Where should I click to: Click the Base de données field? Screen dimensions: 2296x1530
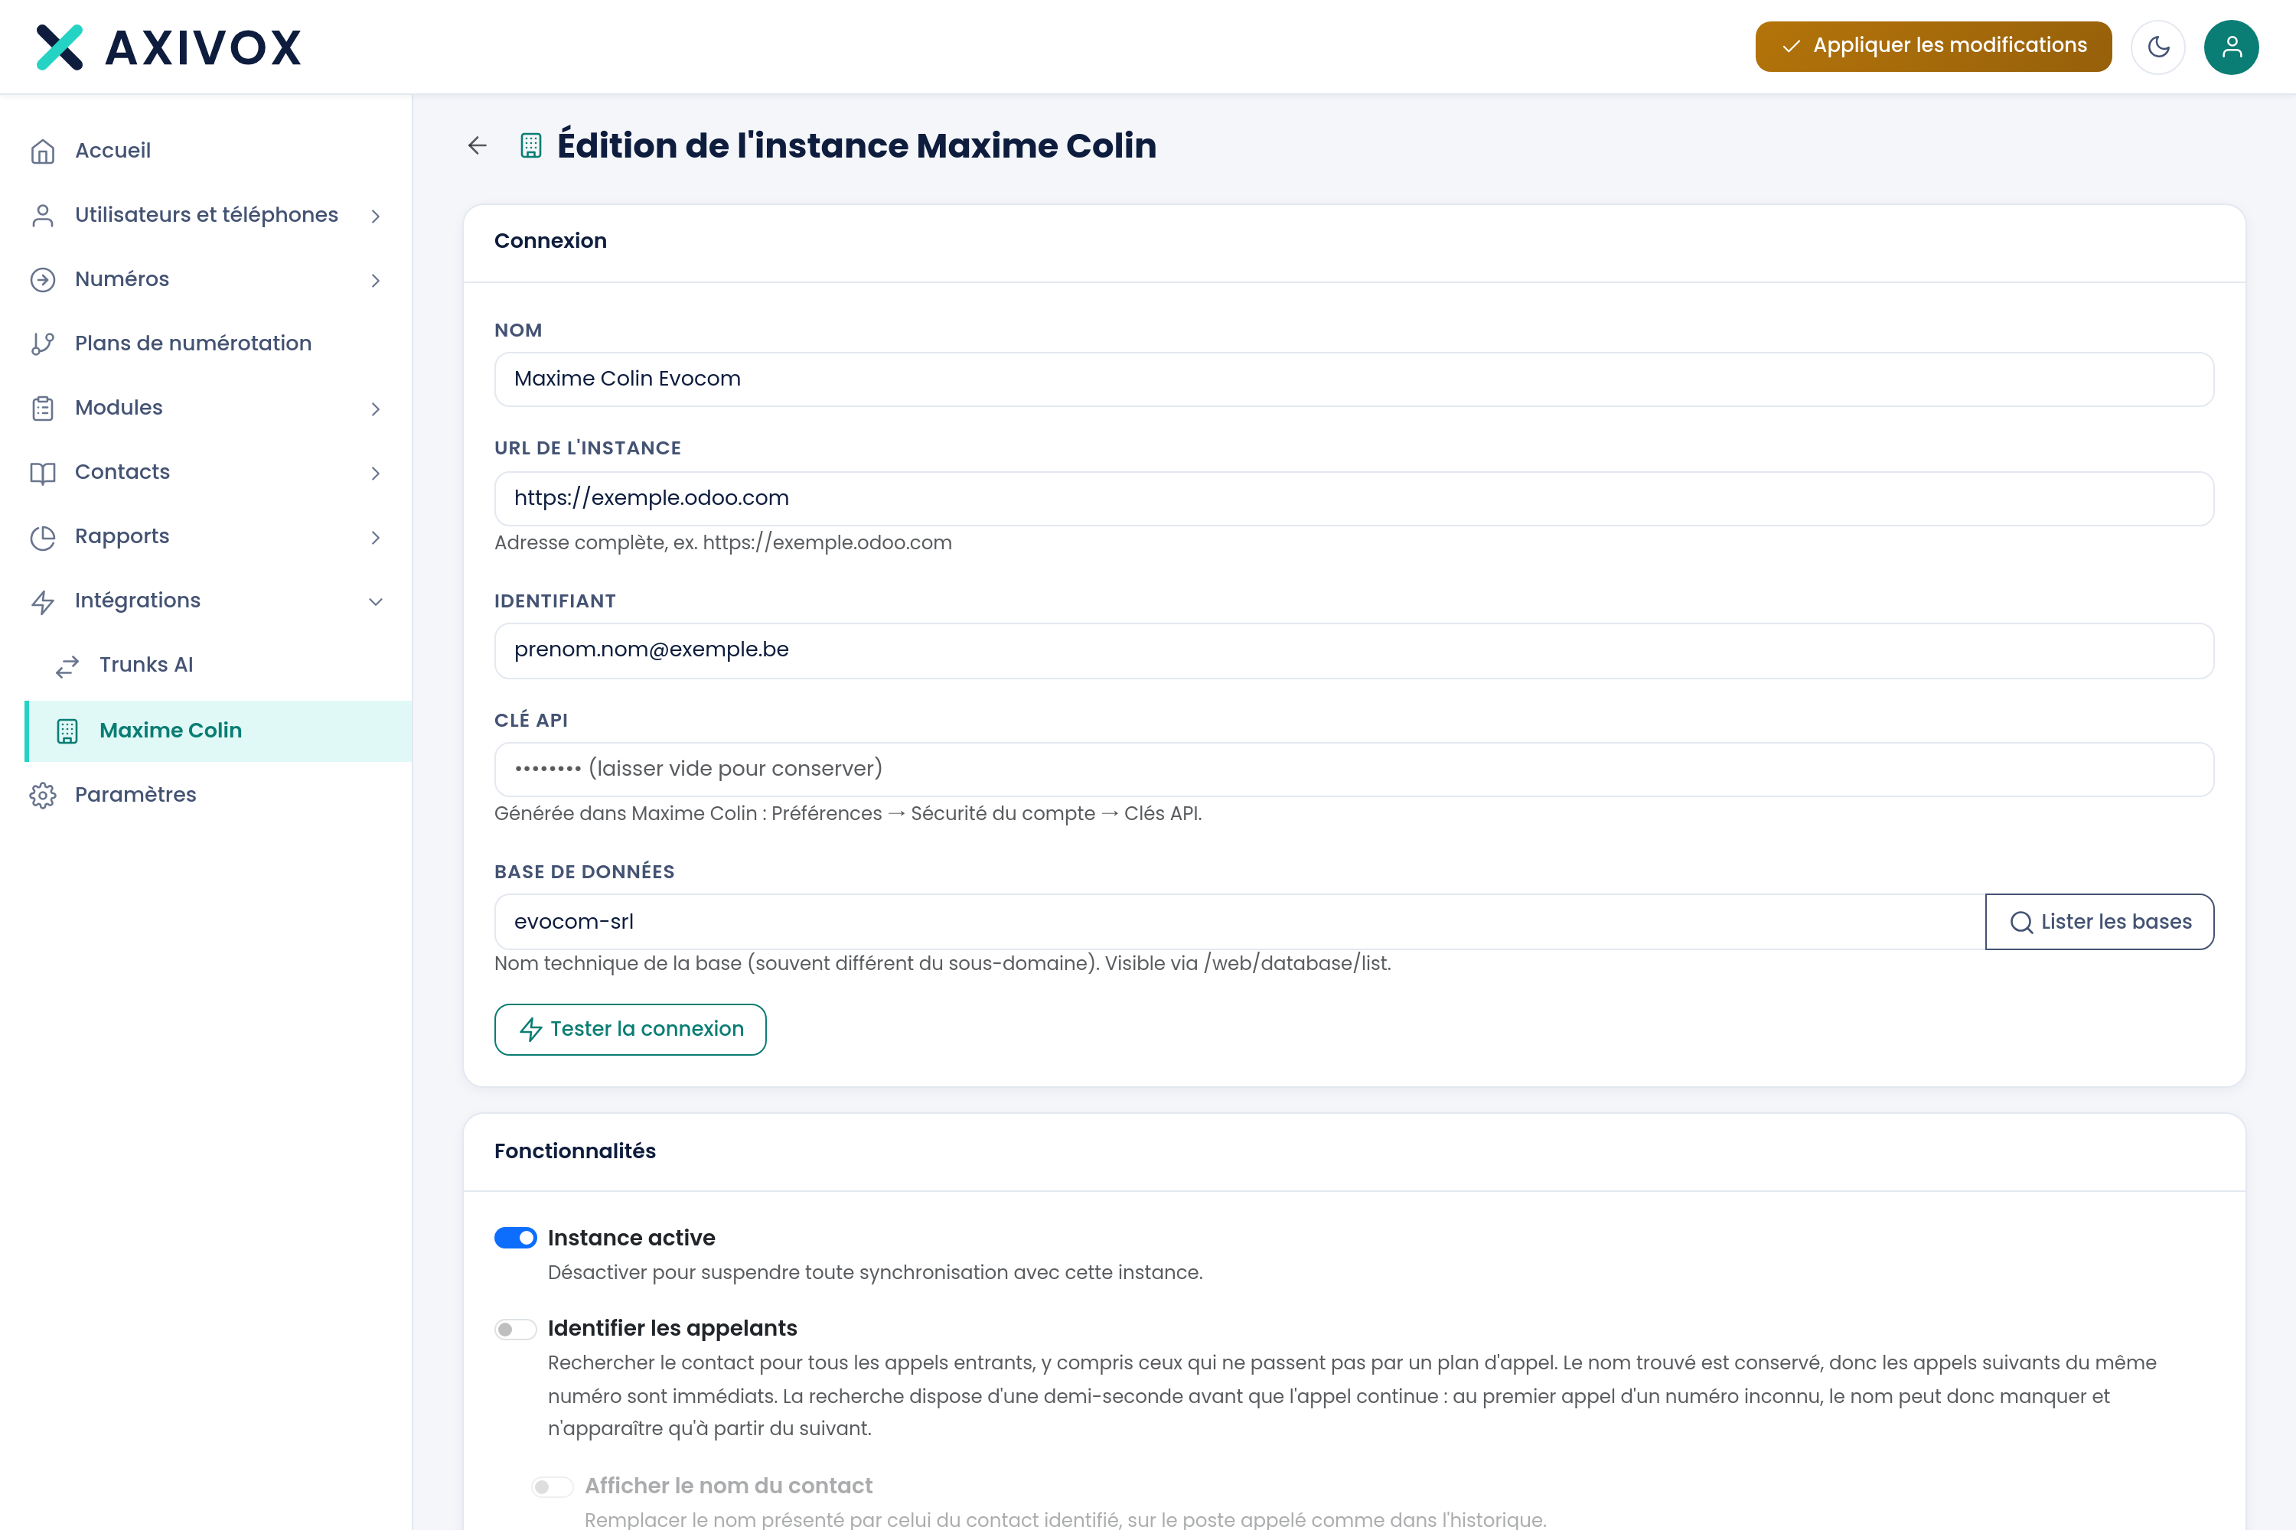[1240, 922]
